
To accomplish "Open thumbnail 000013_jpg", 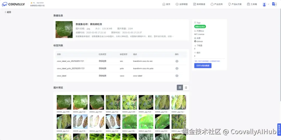I will pyautogui.click(x=146, y=122).
